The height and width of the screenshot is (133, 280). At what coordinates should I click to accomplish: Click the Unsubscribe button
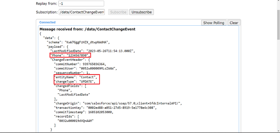141,12
